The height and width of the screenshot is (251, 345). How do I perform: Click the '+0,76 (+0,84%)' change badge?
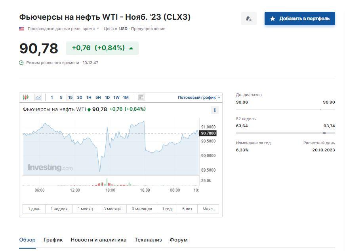[x=102, y=48]
